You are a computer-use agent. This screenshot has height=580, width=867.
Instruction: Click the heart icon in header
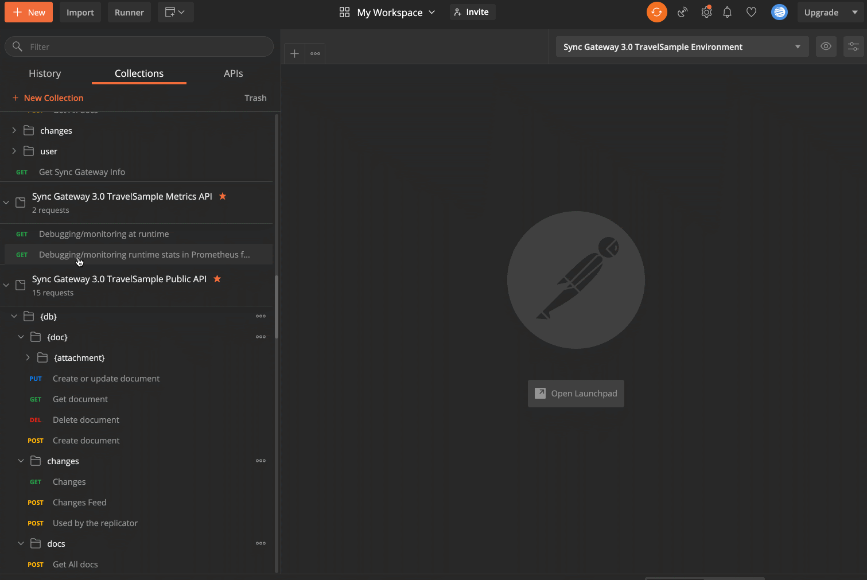pos(751,12)
